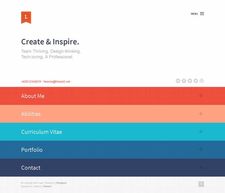The width and height of the screenshot is (225, 193).
Task: Open the Twitter social icon
Action: click(190, 81)
